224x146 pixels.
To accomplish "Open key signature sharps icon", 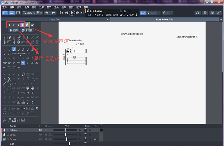I will click(x=9, y=38).
